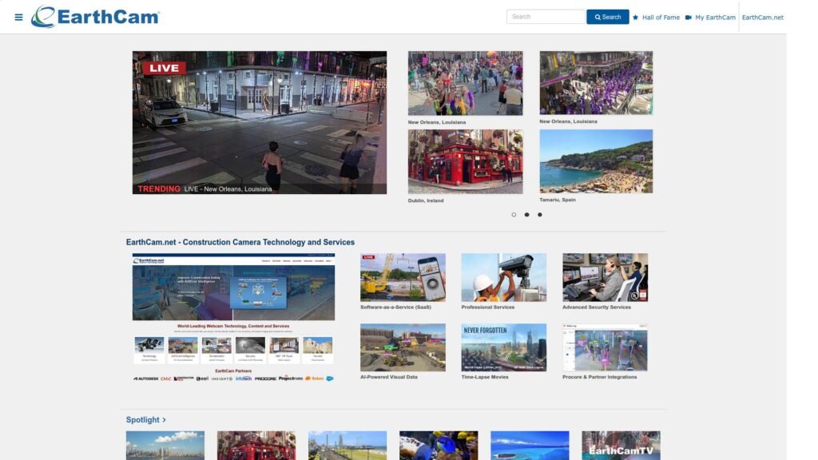Open Procore & Partner Integrations thumbnail
818x460 pixels.
pyautogui.click(x=606, y=347)
